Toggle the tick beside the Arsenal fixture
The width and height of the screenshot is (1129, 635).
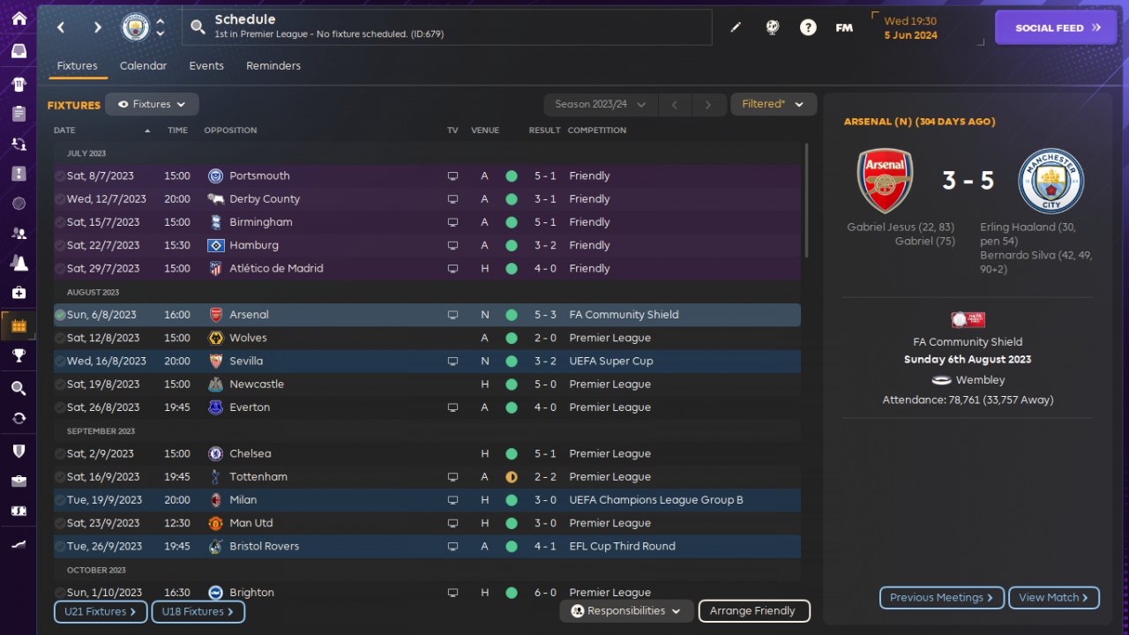pos(60,315)
